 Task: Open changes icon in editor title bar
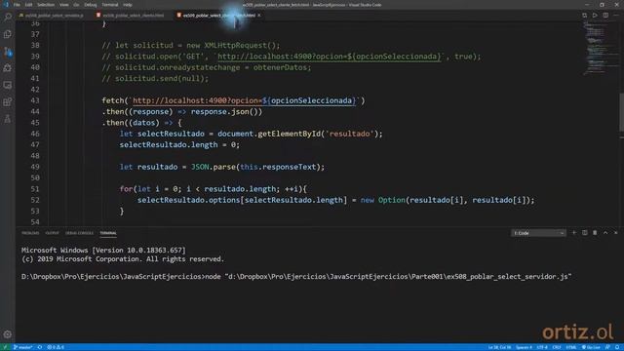click(x=584, y=16)
